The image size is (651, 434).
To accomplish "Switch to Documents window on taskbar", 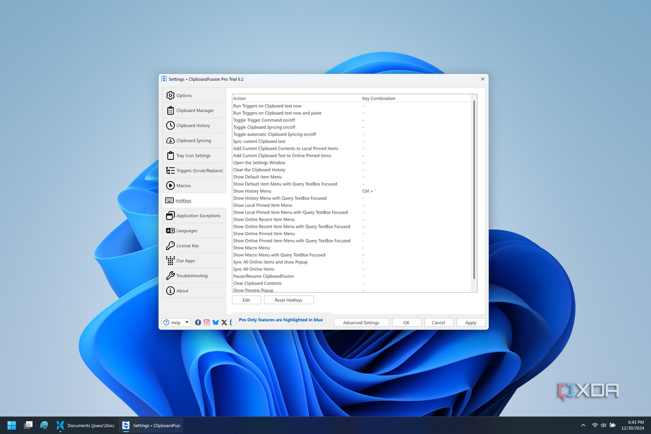I will (x=85, y=425).
